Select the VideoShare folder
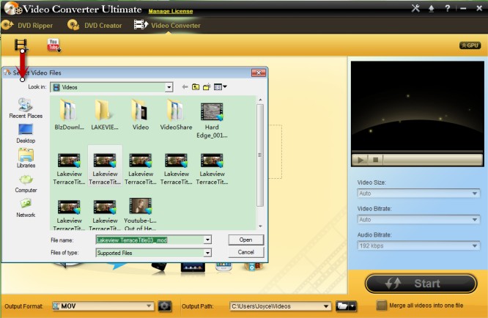Image resolution: width=488 pixels, height=318 pixels. 176,114
